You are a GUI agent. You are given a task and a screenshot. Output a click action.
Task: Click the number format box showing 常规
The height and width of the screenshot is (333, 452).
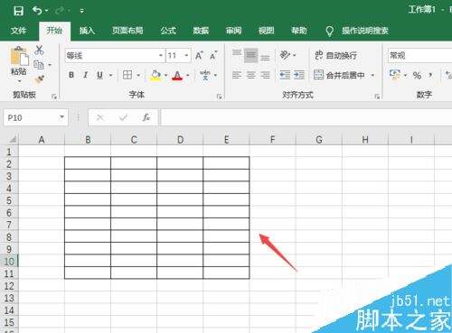point(420,56)
